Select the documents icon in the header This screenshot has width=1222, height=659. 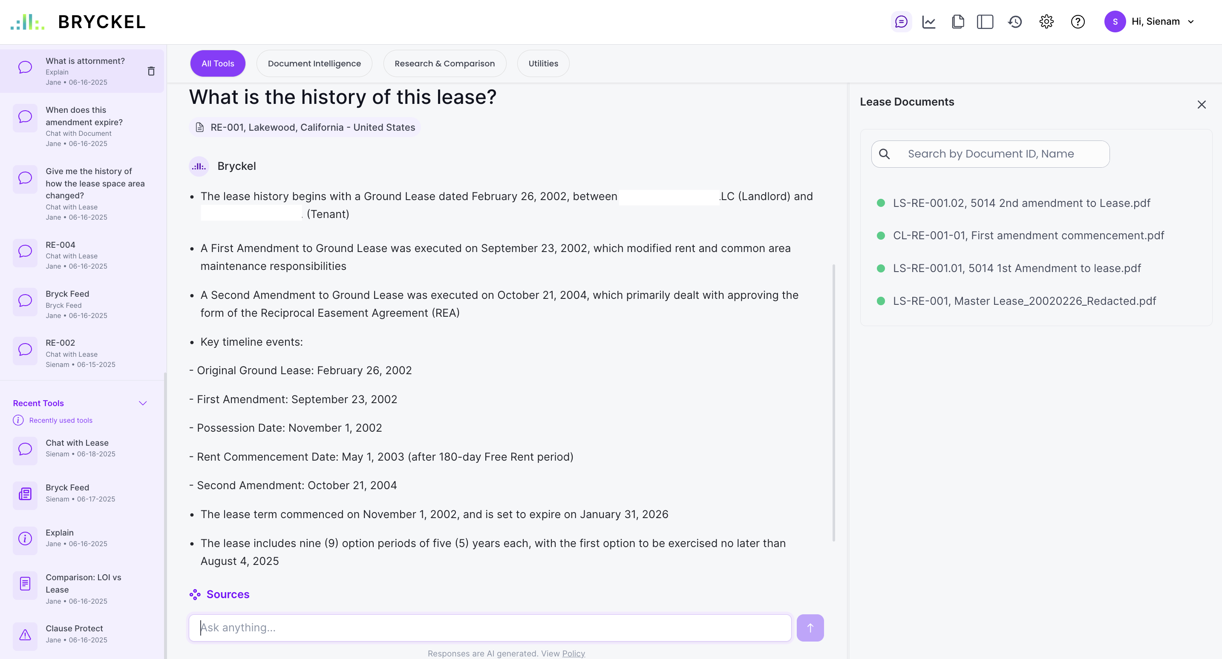957,21
